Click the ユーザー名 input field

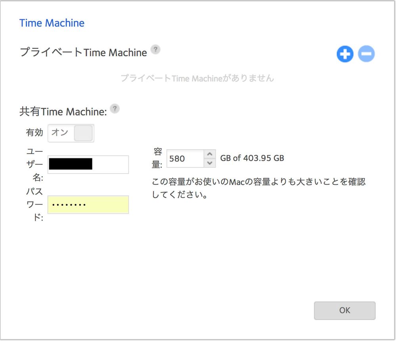(x=88, y=164)
